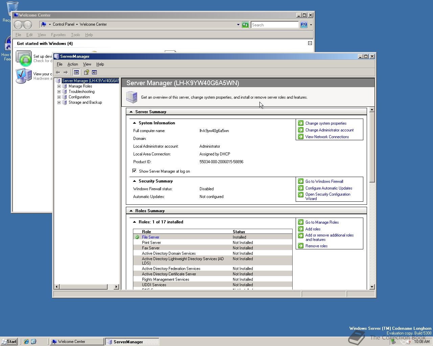Click the Help icon in ServerManager toolbar

pyautogui.click(x=87, y=72)
